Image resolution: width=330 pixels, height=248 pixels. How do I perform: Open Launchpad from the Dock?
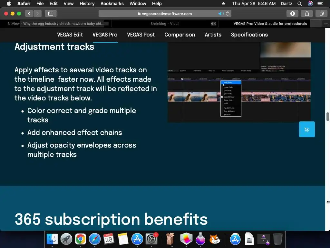[x=66, y=239]
